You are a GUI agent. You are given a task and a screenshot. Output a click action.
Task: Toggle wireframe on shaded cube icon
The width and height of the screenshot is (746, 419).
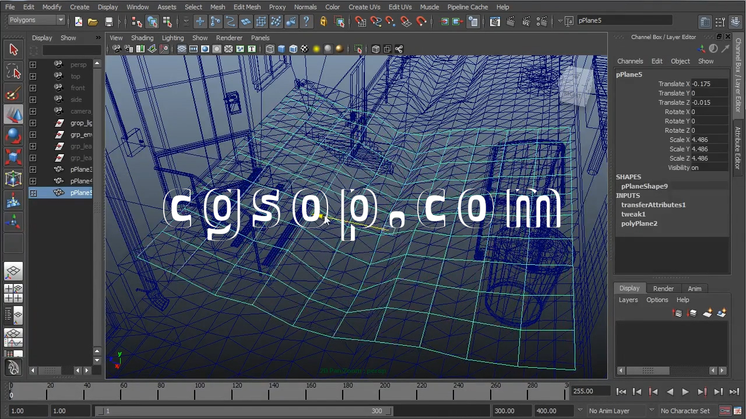[x=293, y=49]
